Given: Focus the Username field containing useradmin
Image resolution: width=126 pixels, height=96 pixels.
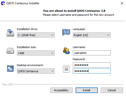Looking at the screenshot, I should click(x=92, y=53).
